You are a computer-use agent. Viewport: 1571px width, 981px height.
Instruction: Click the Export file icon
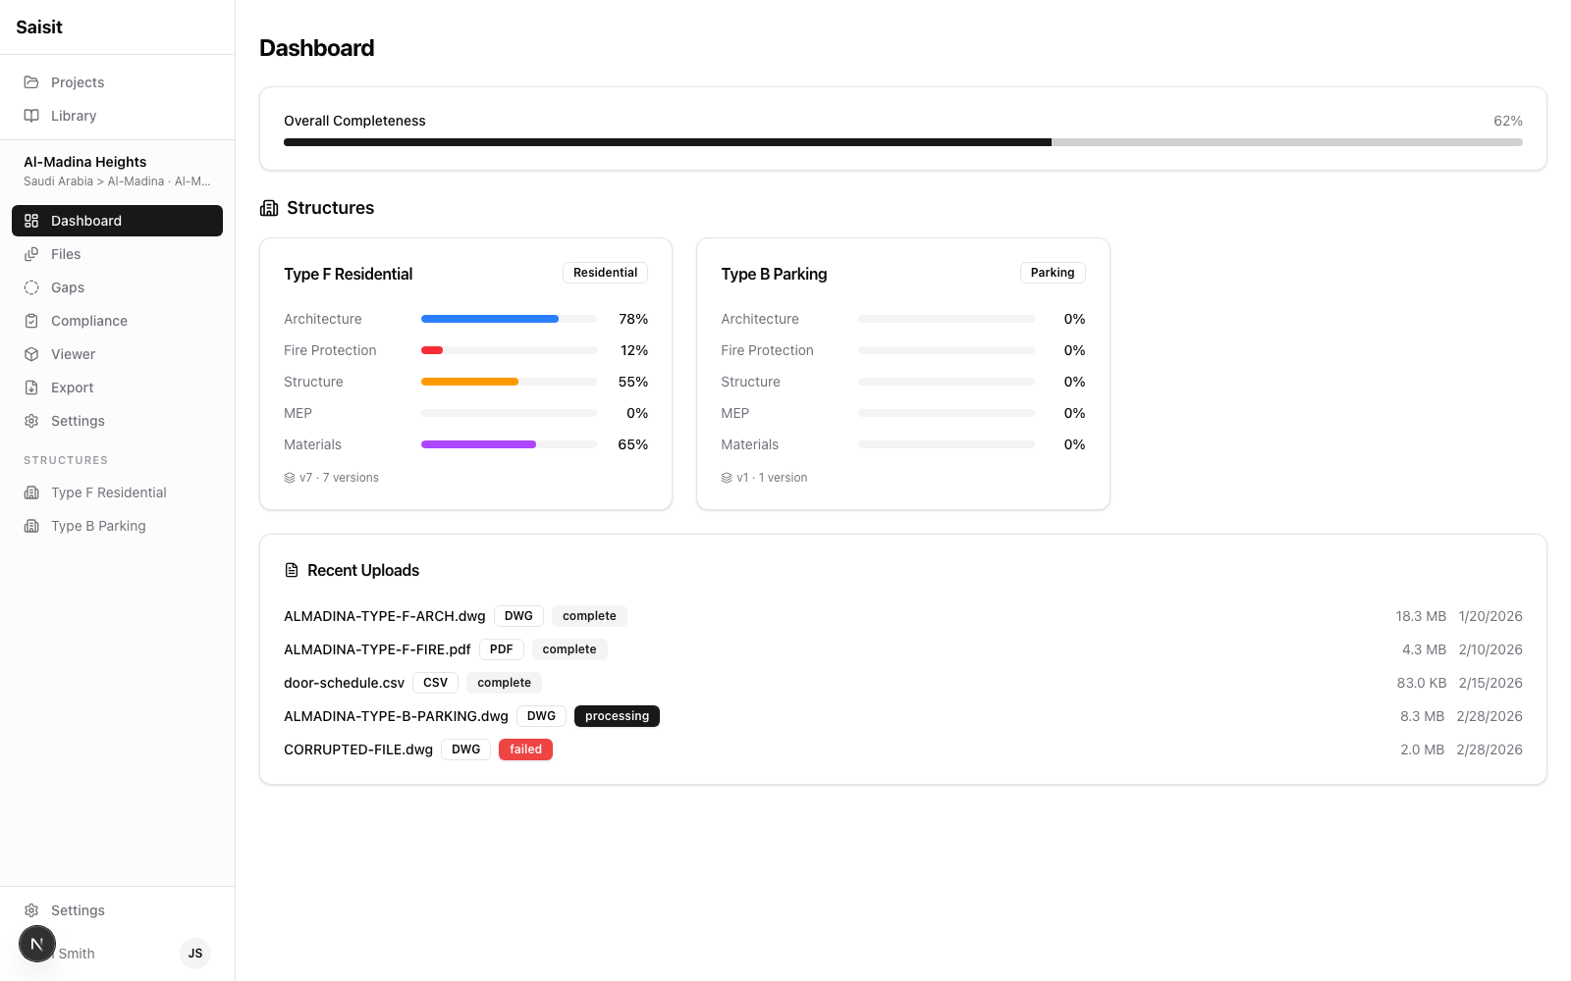[31, 387]
